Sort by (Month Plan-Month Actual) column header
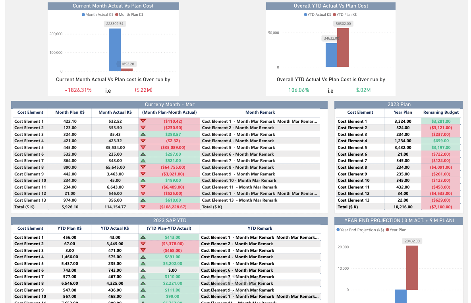 click(x=170, y=112)
